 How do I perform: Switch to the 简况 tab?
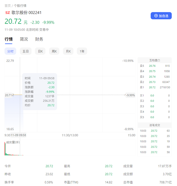click(x=24, y=39)
